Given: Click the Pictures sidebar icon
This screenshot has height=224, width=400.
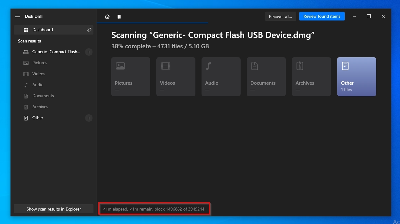Looking at the screenshot, I should click(x=26, y=63).
